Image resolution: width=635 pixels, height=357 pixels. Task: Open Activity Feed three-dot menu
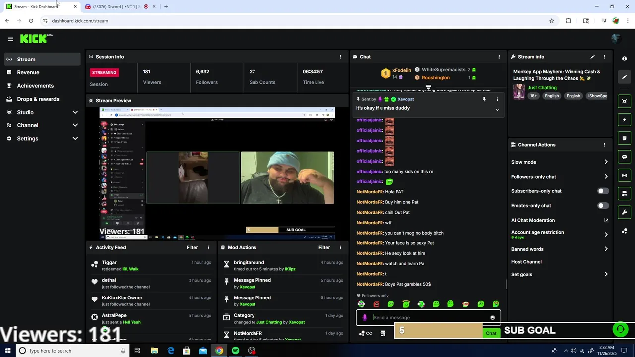pos(208,247)
